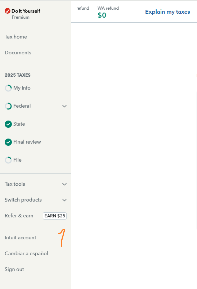Click the WA refund label
The width and height of the screenshot is (197, 289).
[x=108, y=8]
